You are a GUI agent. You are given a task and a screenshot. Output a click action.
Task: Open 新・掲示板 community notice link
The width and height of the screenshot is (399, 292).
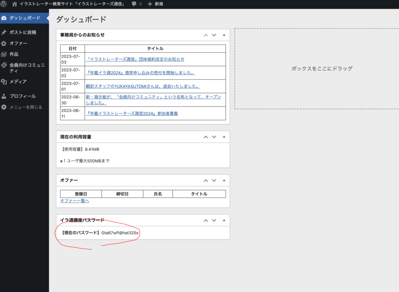(x=153, y=100)
